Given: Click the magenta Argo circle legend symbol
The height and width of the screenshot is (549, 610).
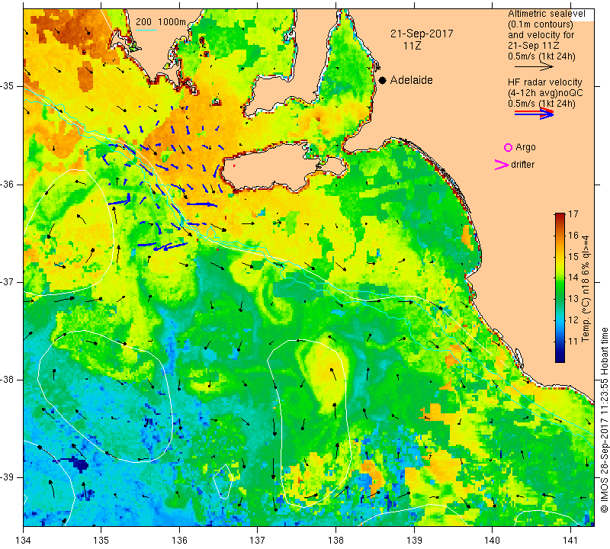Looking at the screenshot, I should tap(508, 147).
